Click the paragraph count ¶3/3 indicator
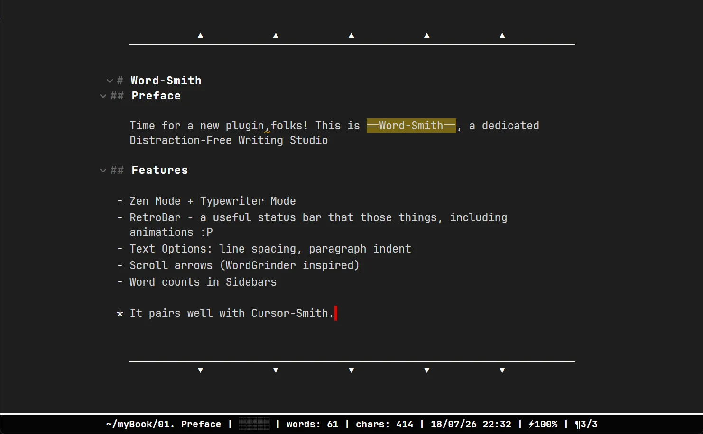This screenshot has height=434, width=703. pyautogui.click(x=586, y=424)
